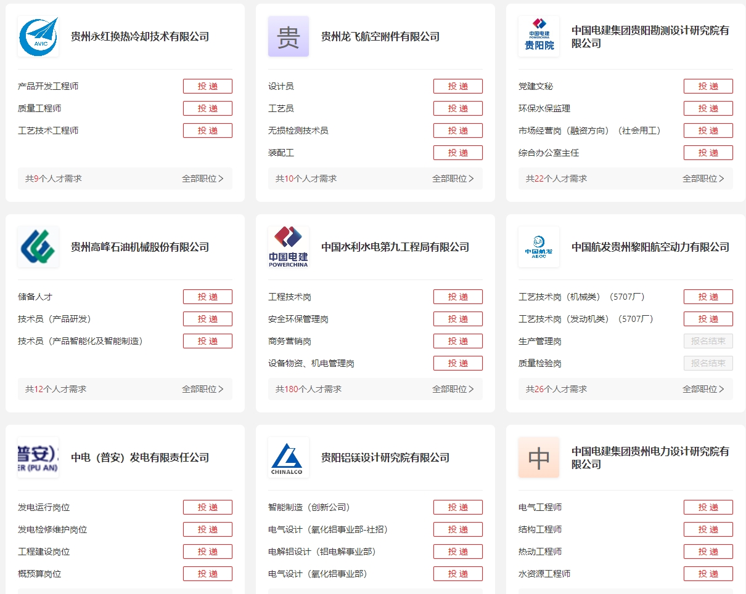
Task: Apply (投递) for 无损检测技术员
Action: pos(458,130)
